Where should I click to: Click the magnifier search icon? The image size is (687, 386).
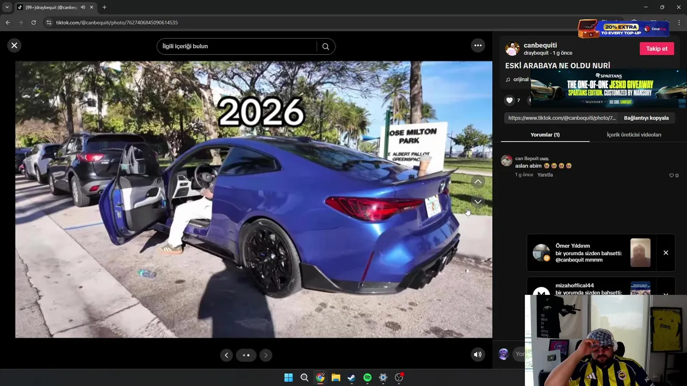pos(325,46)
